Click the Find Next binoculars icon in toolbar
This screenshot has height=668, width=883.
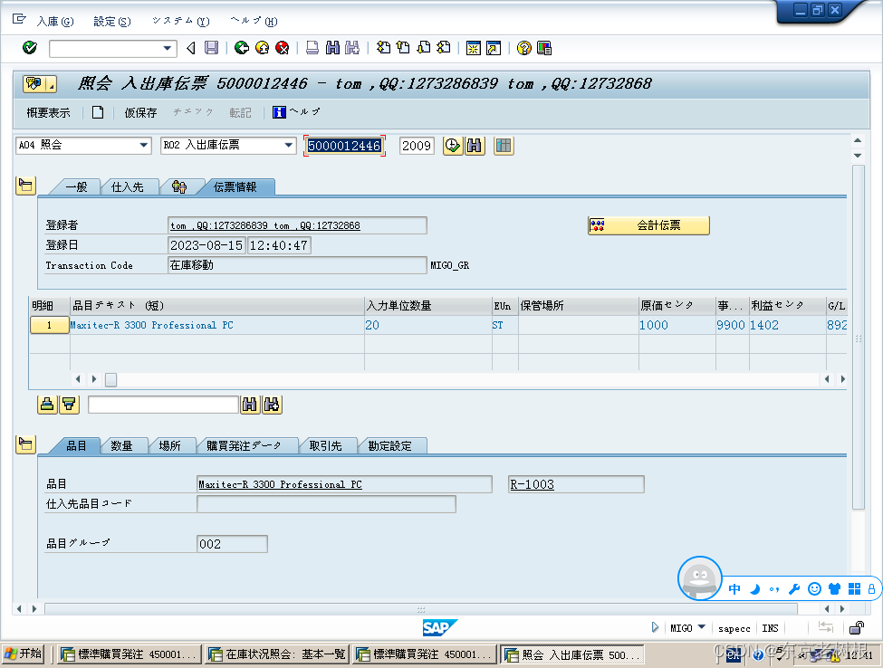click(x=352, y=48)
